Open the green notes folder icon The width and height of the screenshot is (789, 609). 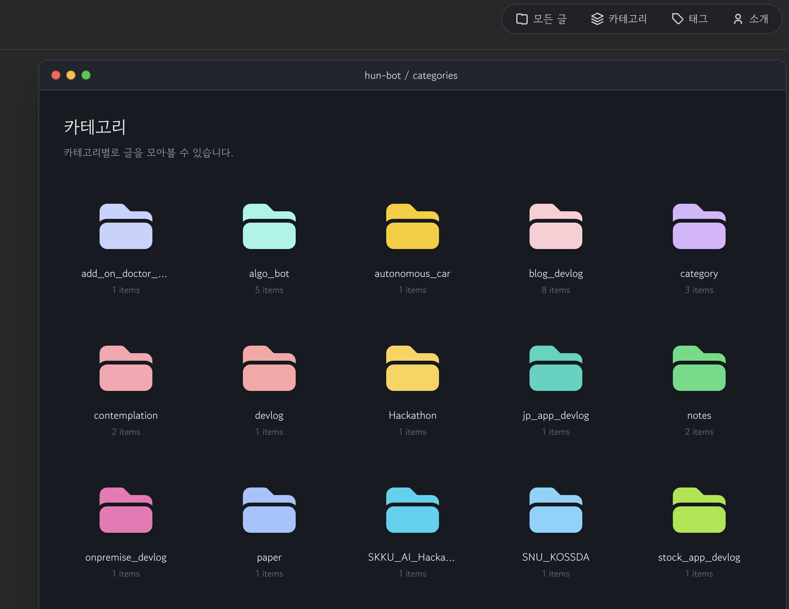click(x=699, y=368)
